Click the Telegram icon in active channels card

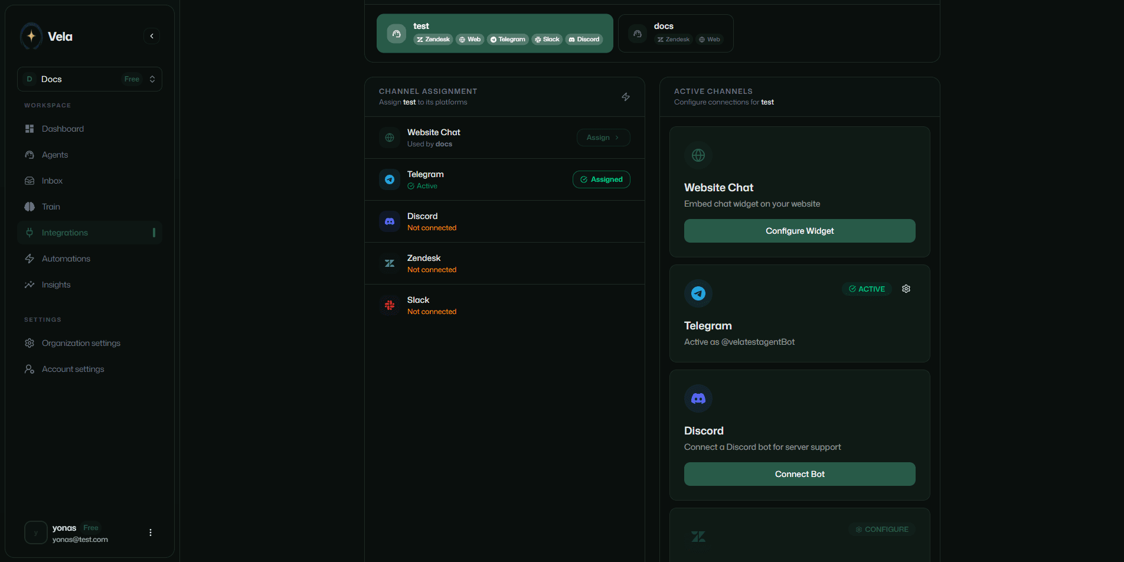point(698,293)
